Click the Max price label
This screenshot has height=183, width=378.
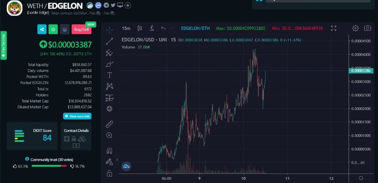[240, 28]
